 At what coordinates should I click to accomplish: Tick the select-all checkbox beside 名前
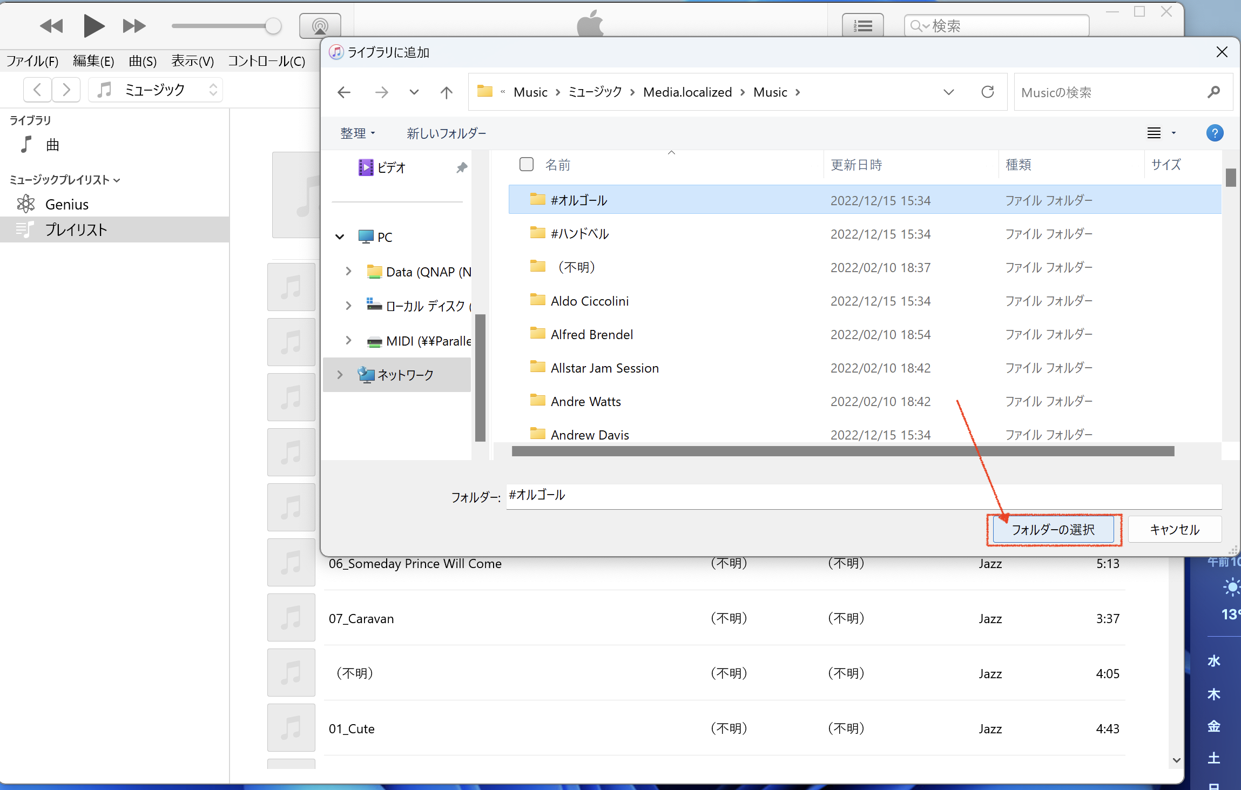pyautogui.click(x=526, y=164)
